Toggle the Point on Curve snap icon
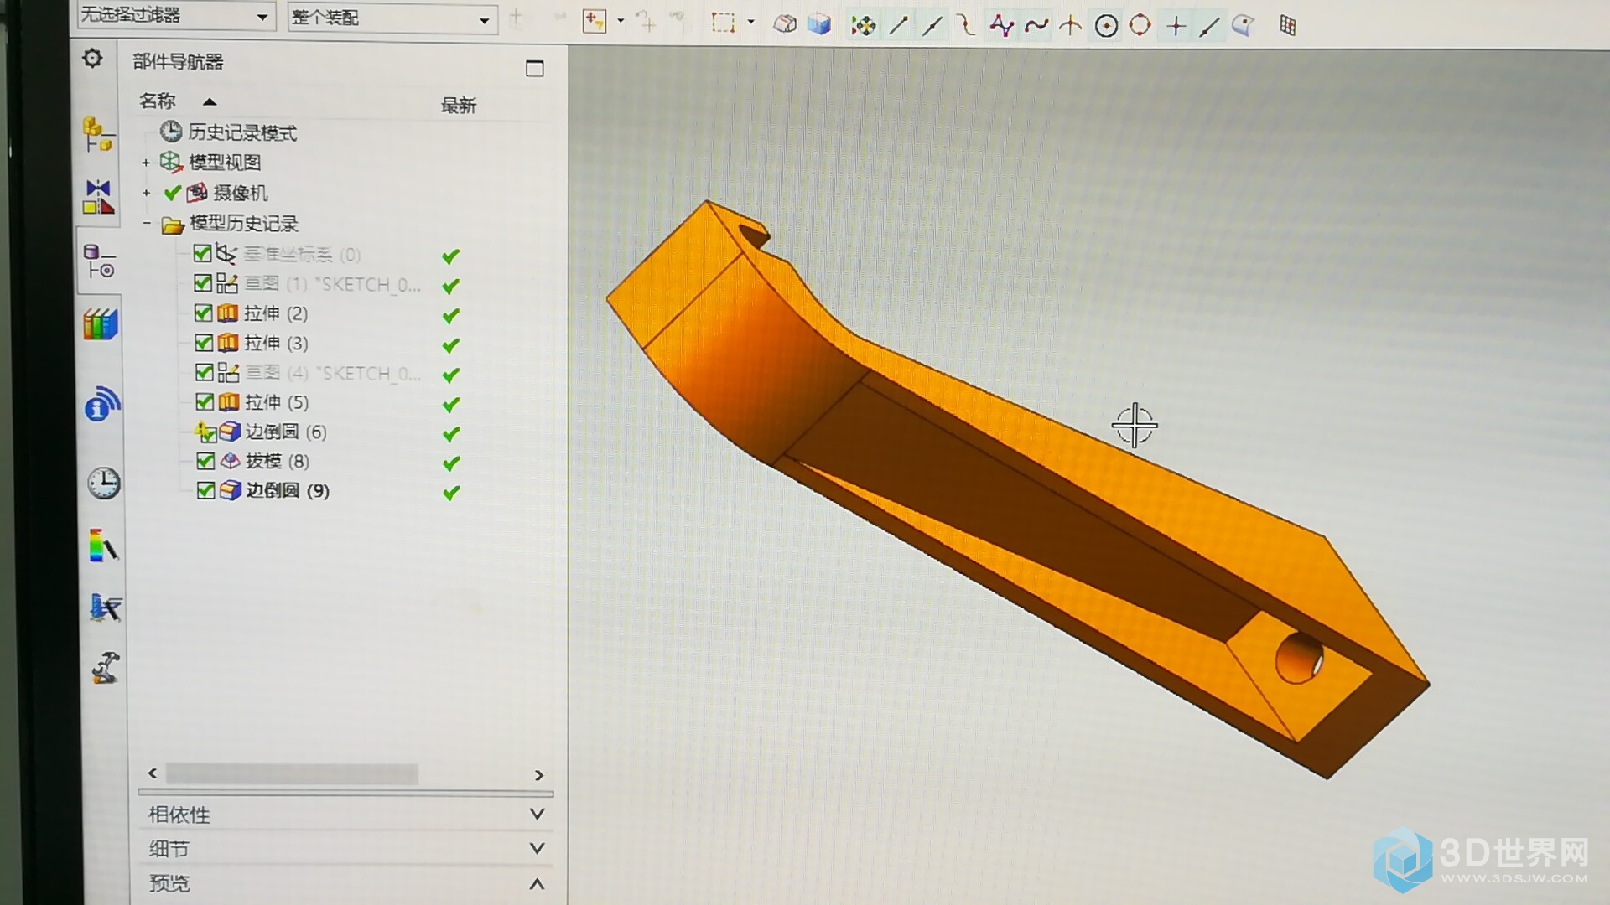Viewport: 1610px width, 905px height. pos(1209,28)
